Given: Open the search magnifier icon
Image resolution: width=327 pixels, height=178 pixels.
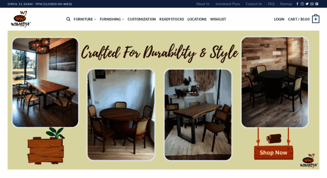Looking at the screenshot, I should point(68,19).
